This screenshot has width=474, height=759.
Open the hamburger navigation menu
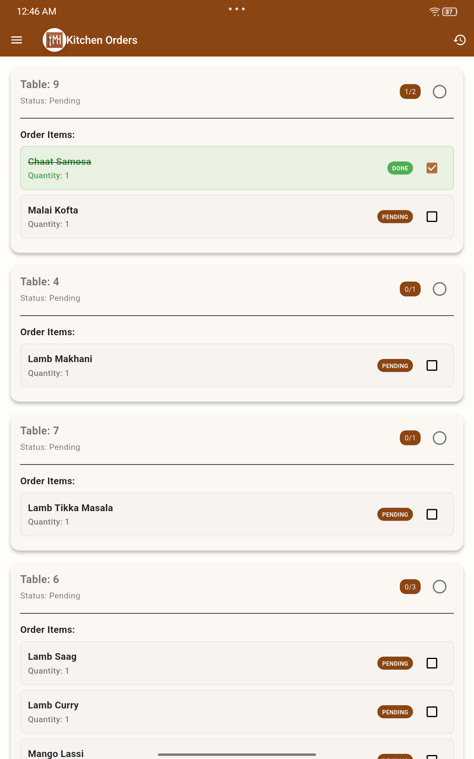pyautogui.click(x=17, y=40)
